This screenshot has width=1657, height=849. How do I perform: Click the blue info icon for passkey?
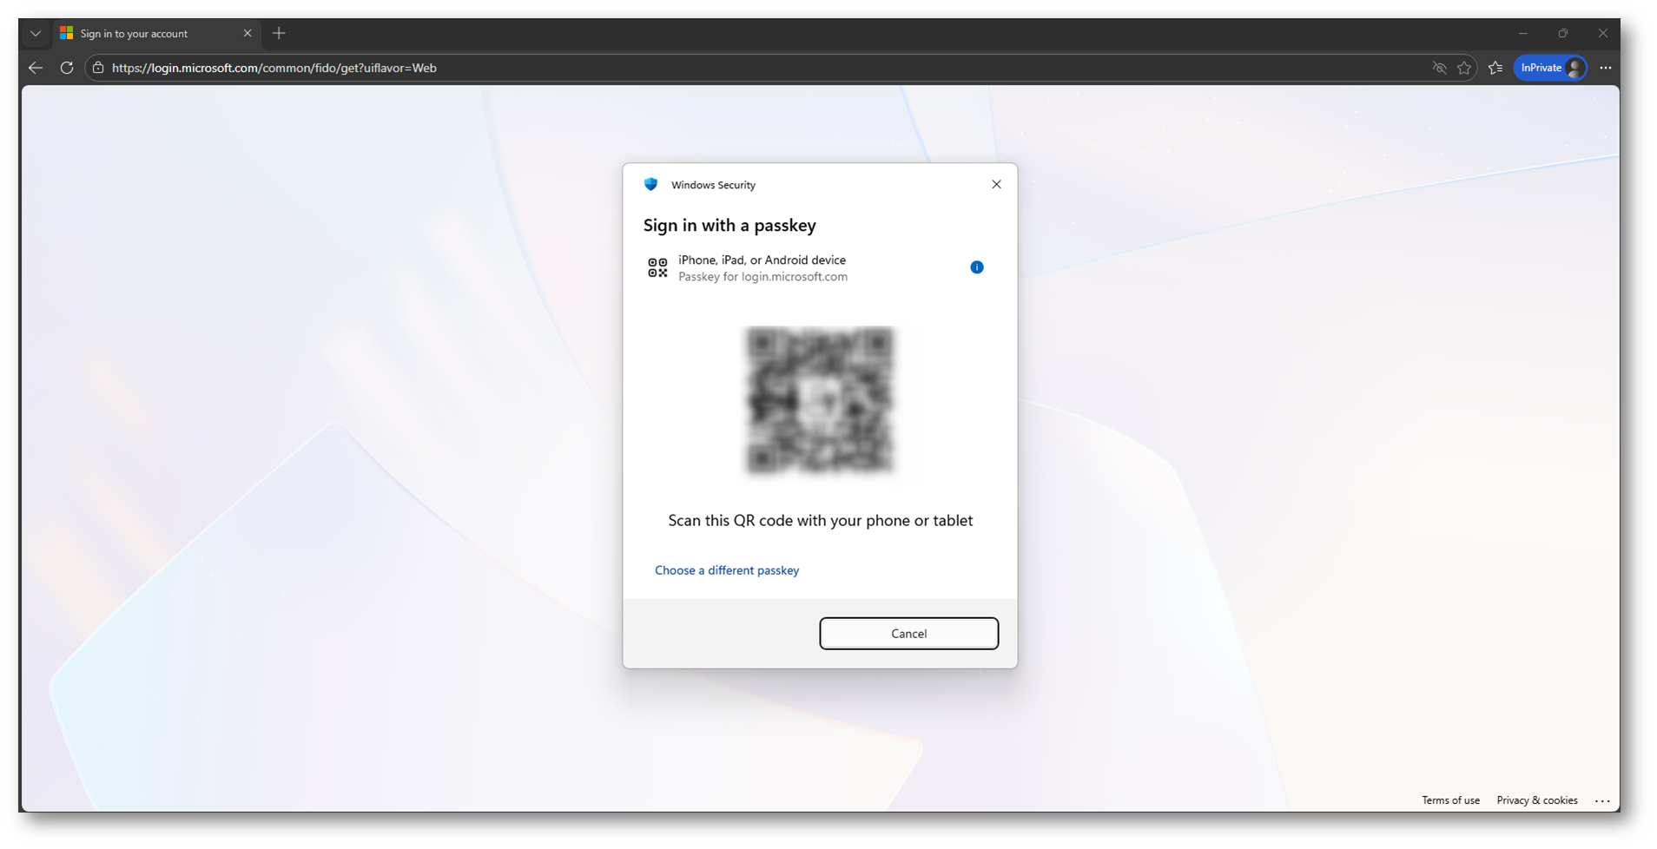tap(977, 267)
